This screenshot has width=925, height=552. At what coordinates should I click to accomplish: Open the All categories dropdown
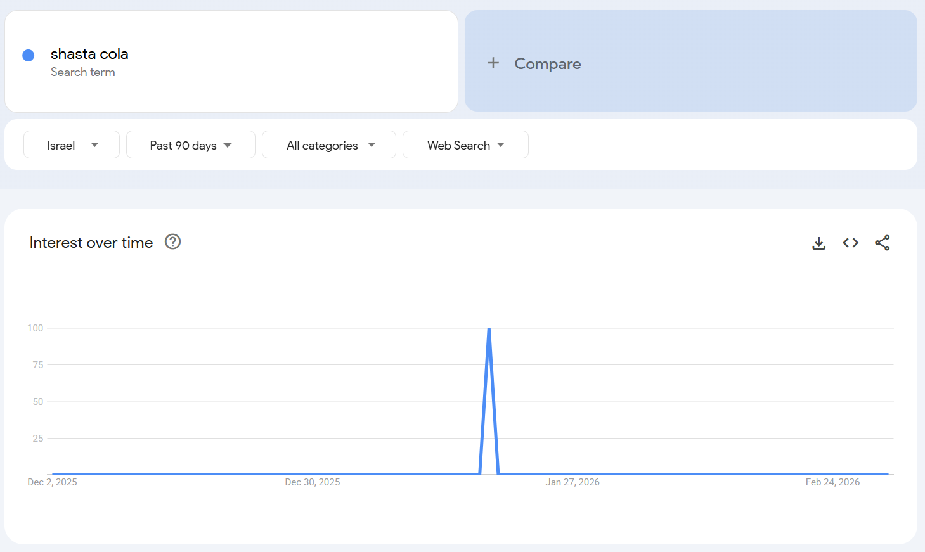[328, 145]
